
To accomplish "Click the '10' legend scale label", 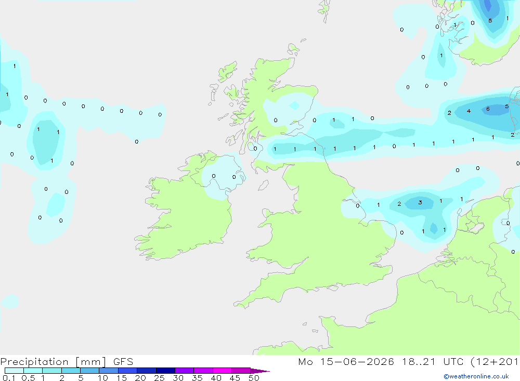I will 103,378.
